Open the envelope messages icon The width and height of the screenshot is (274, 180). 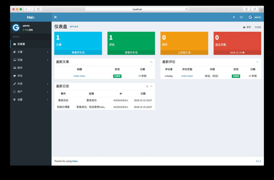[x=241, y=17]
